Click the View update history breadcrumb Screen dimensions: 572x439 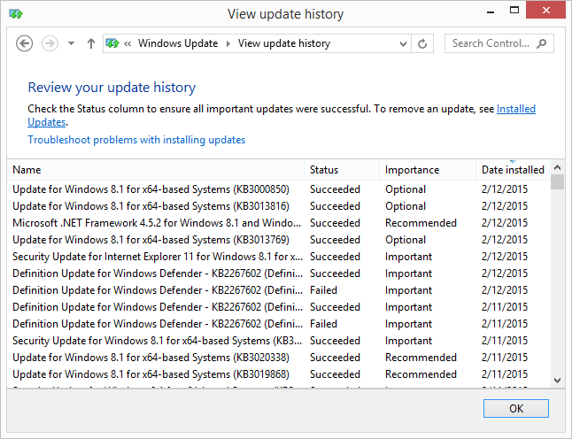[x=284, y=43]
